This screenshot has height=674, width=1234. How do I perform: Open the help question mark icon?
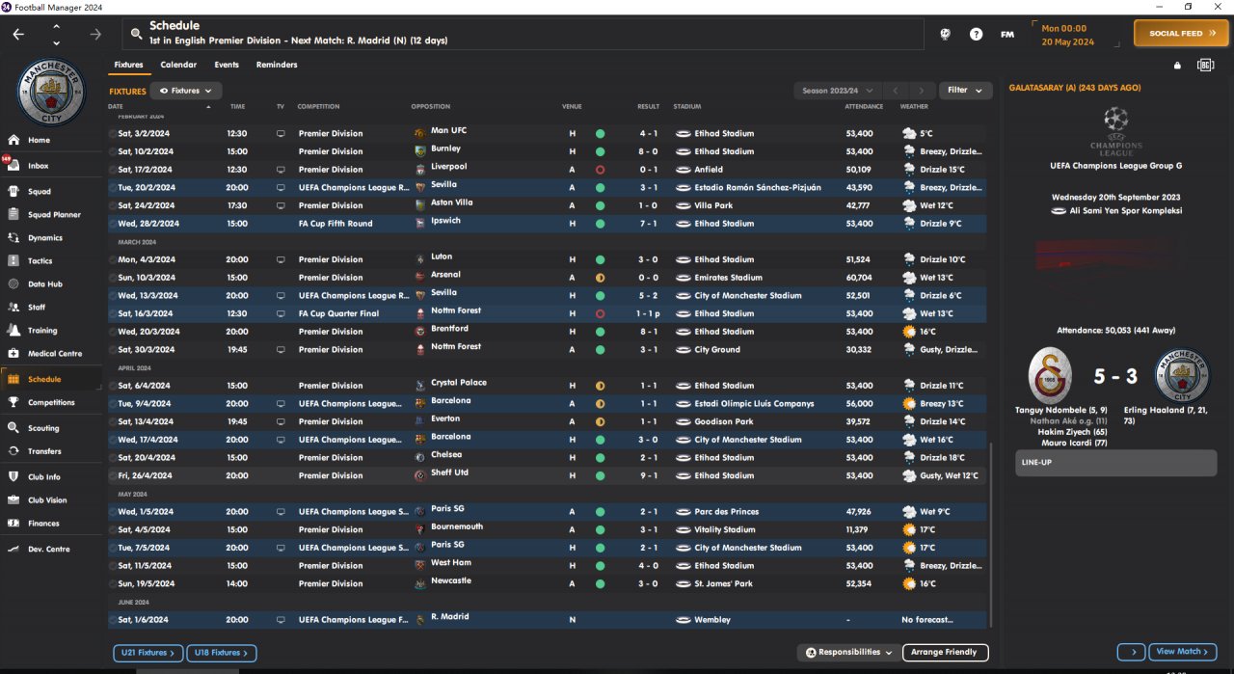(977, 34)
